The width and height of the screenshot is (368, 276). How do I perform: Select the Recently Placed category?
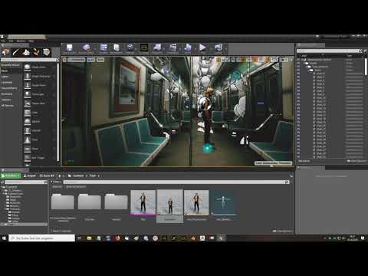point(10,65)
